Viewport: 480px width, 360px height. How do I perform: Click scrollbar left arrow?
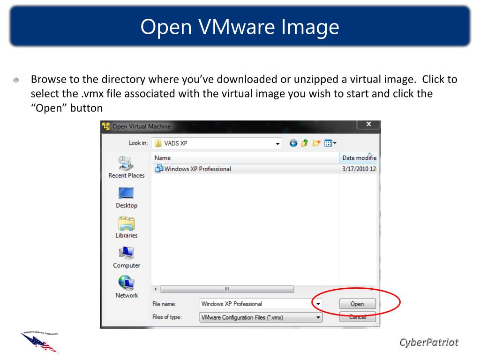[156, 289]
